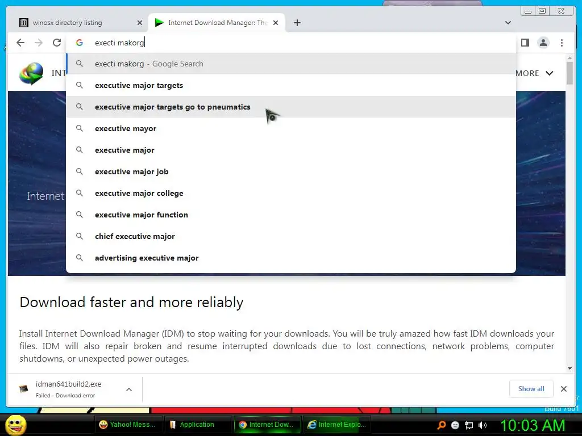Pick "executive major targets go to pneumatics"
Viewport: 582px width, 436px height.
[x=291, y=107]
